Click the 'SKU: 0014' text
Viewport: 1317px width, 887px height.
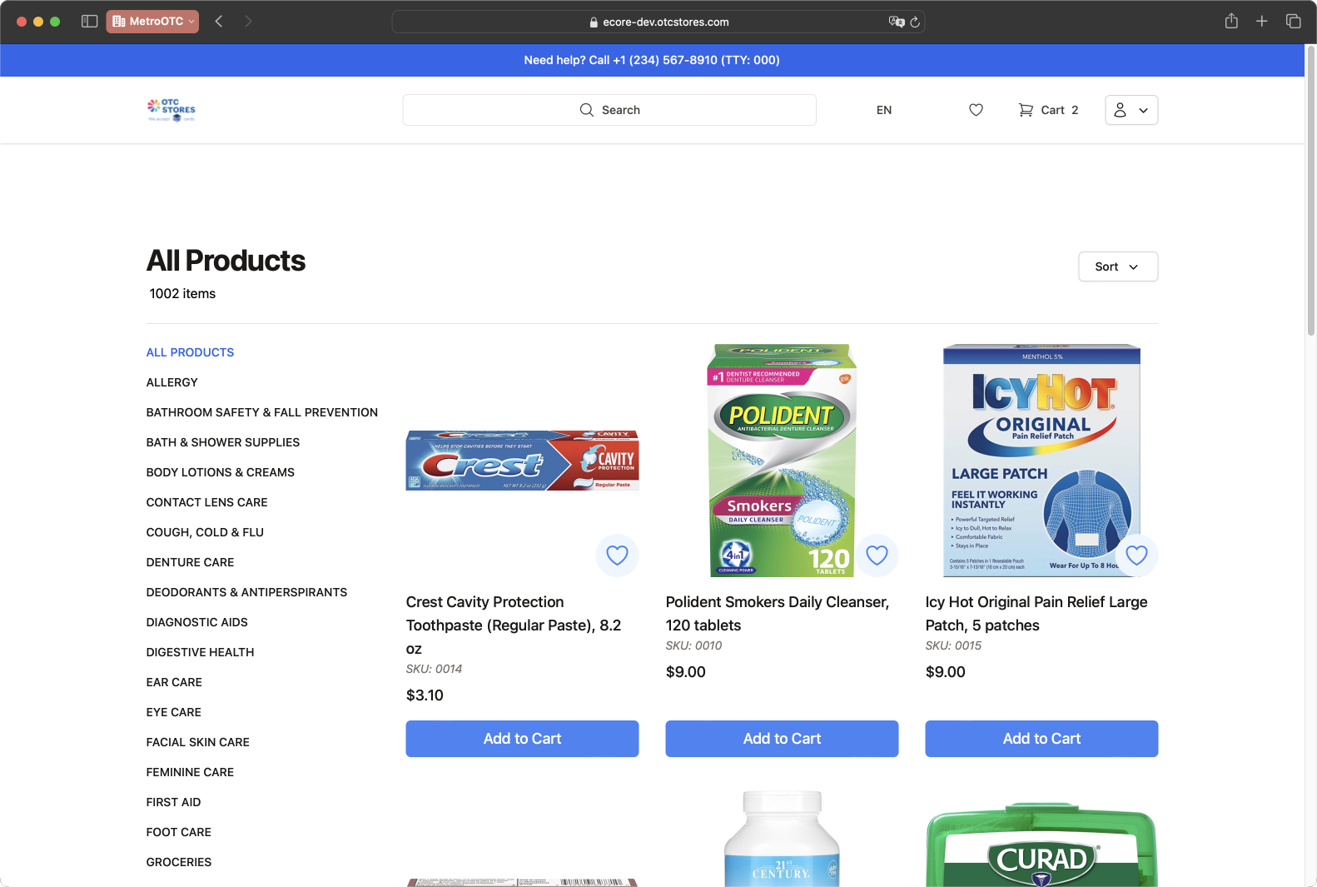click(434, 669)
